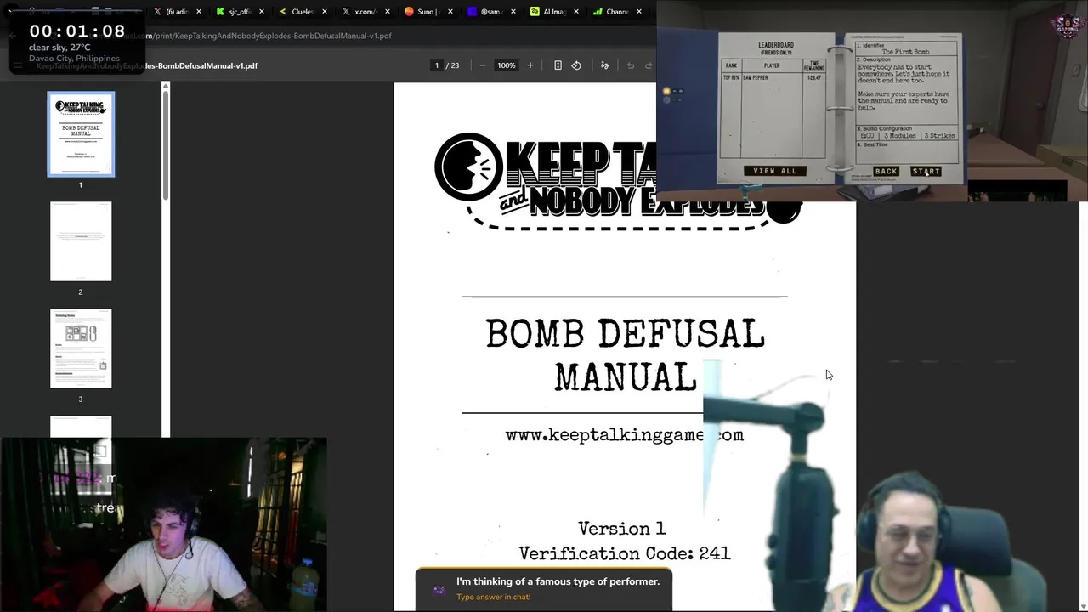Switch to the 'Suno' tab

pyautogui.click(x=428, y=12)
